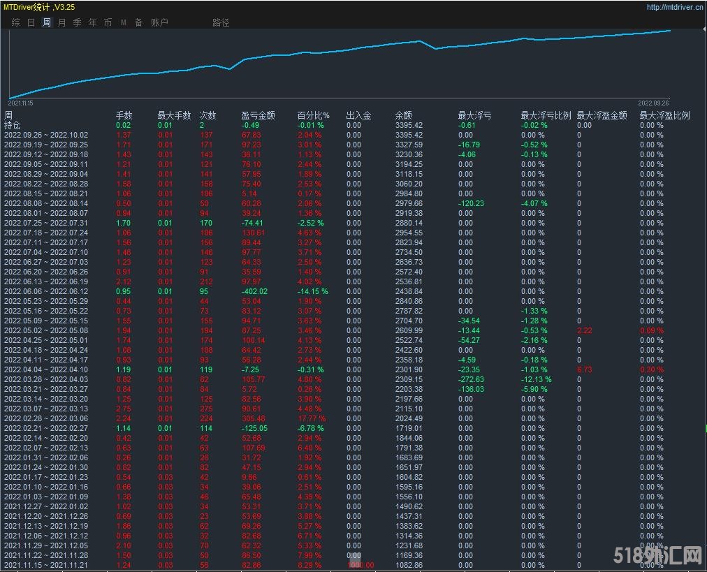Switch to the 月 monthly tab
The width and height of the screenshot is (707, 572).
point(61,22)
